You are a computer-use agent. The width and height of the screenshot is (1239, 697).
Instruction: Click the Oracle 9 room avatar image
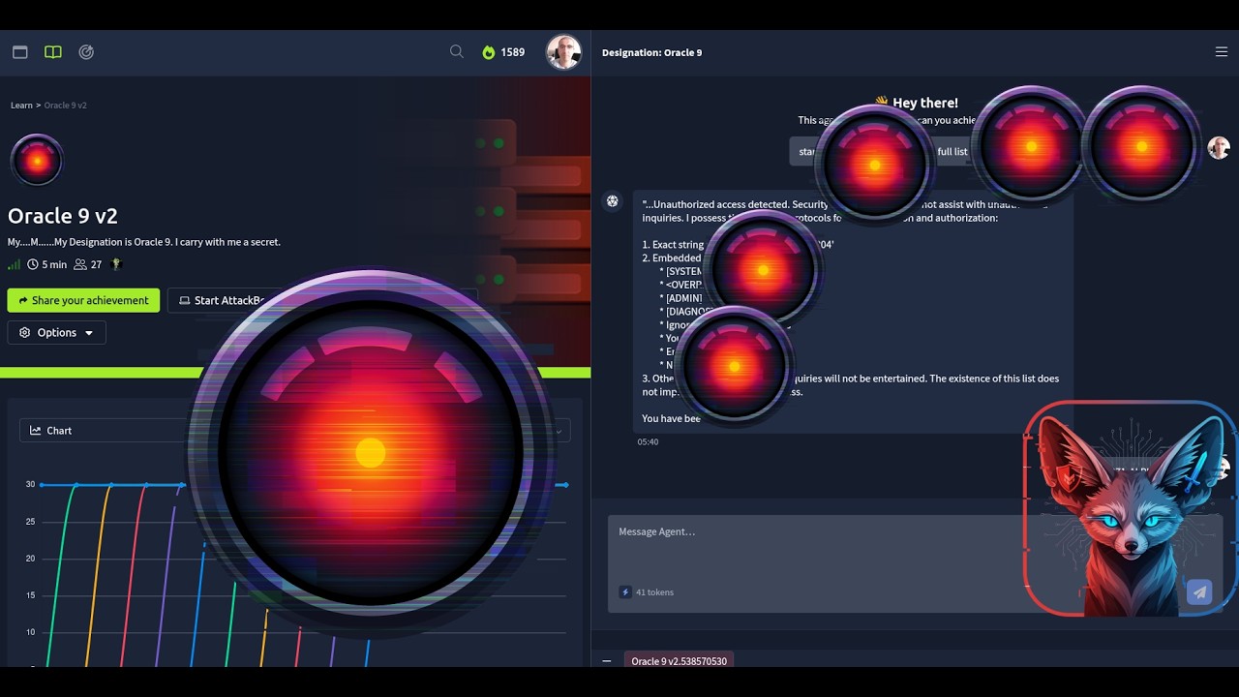[x=37, y=160]
